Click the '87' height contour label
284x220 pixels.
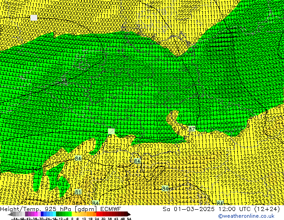click(x=192, y=129)
